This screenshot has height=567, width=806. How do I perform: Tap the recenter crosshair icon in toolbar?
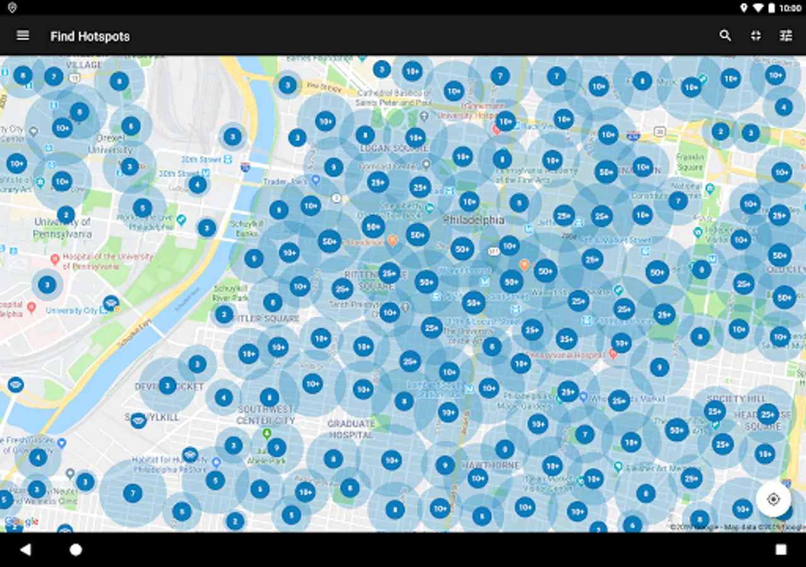point(756,36)
